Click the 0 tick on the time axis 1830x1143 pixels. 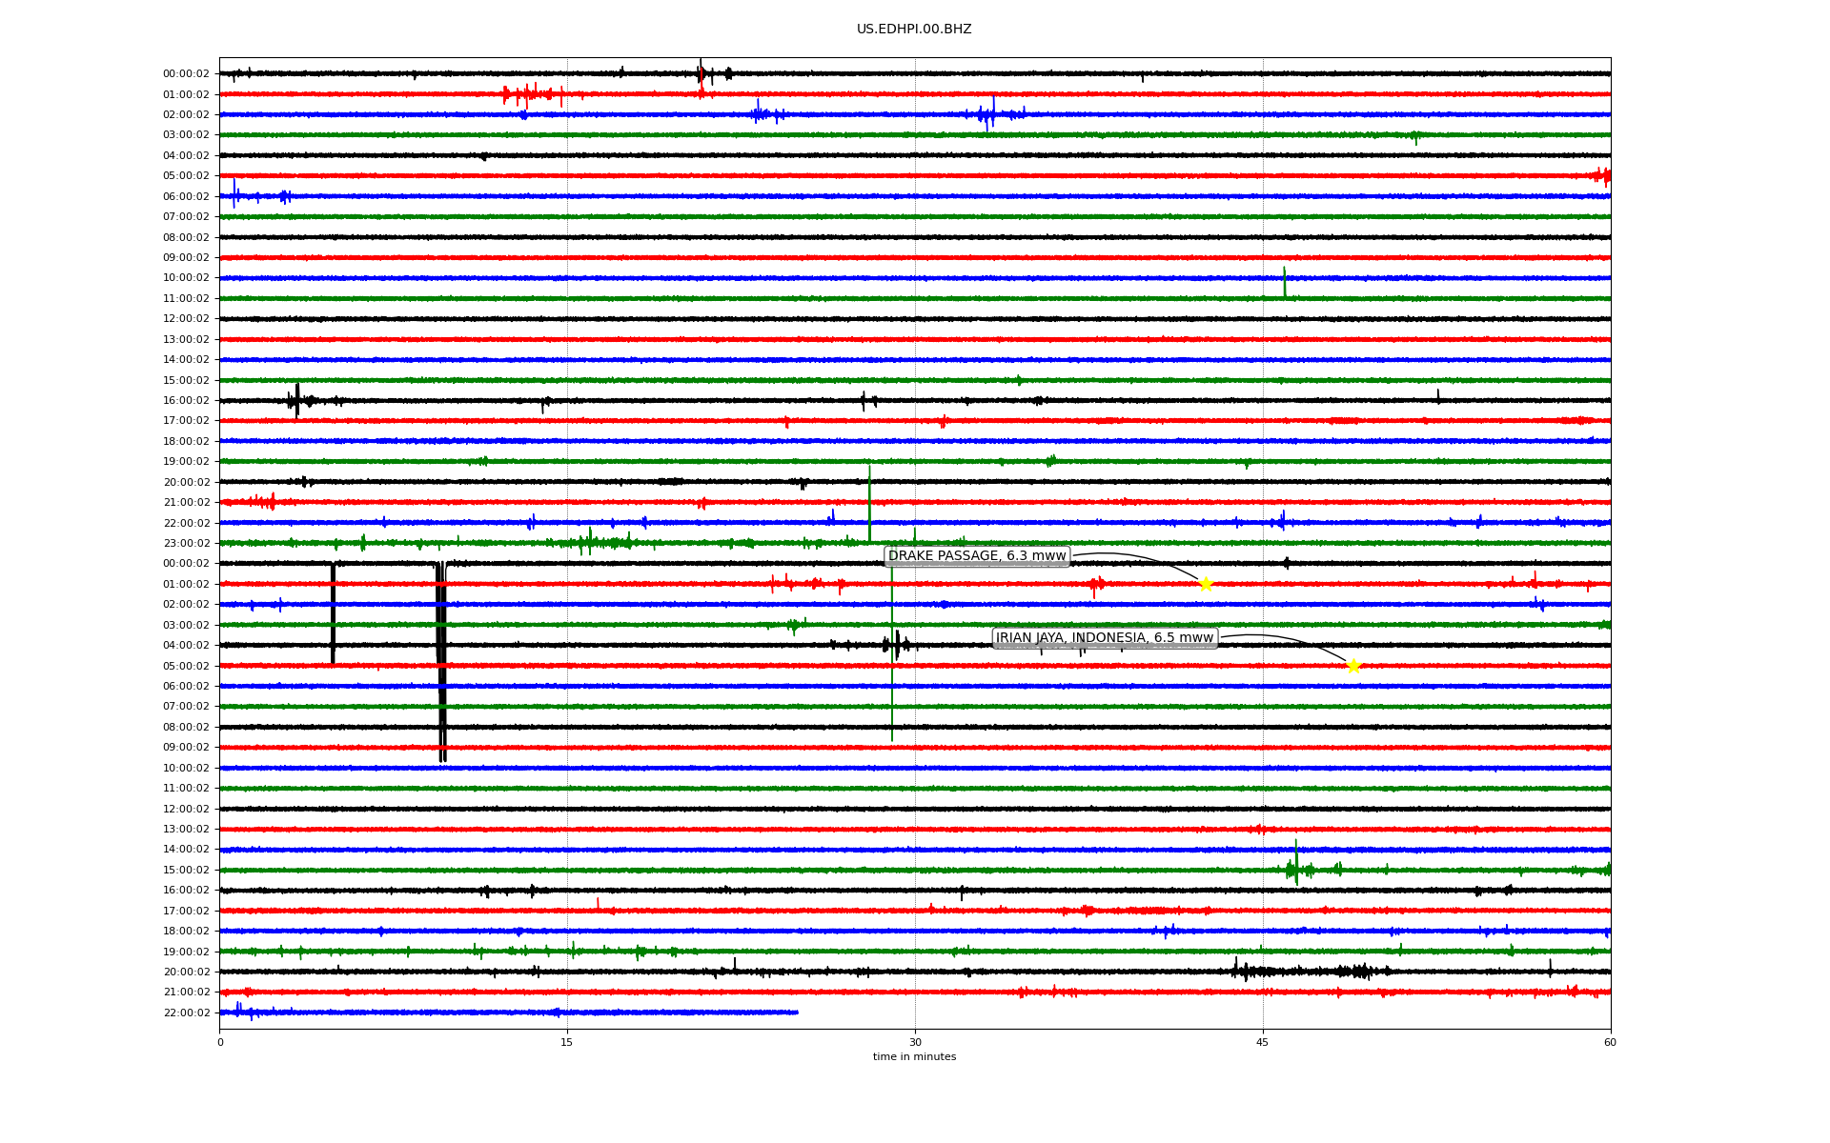[220, 1042]
